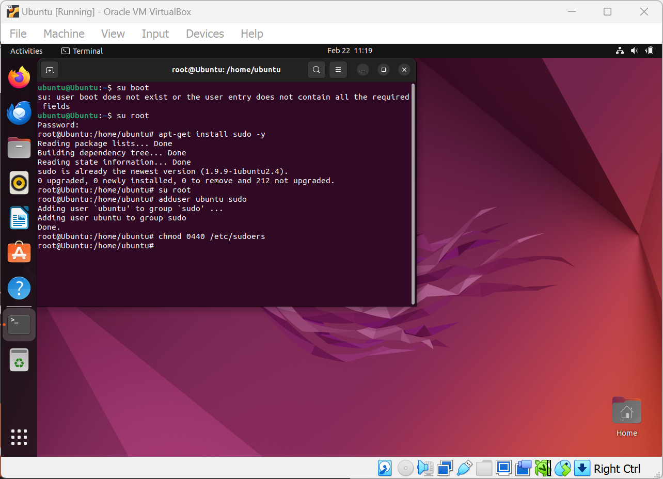The width and height of the screenshot is (663, 479).
Task: Open Firefox from the Ubuntu dock
Action: point(19,77)
